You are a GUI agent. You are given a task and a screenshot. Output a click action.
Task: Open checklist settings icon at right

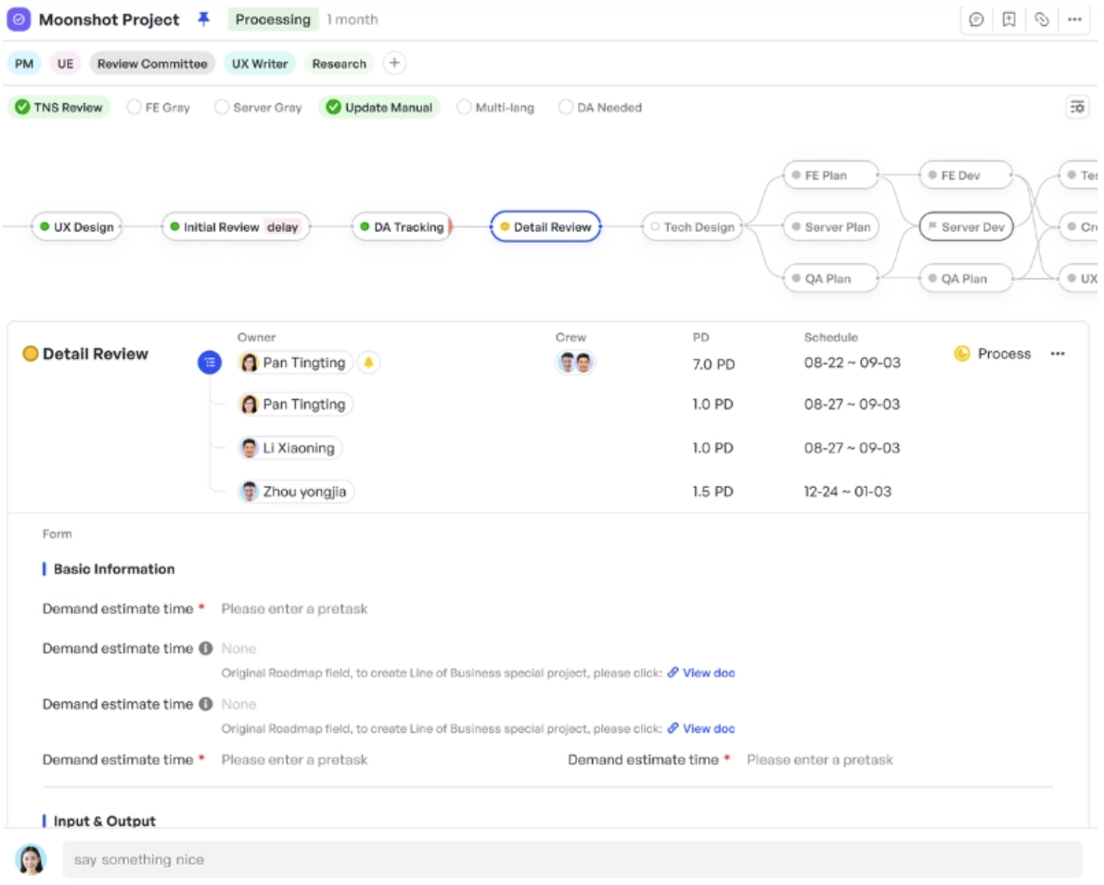click(x=1077, y=107)
